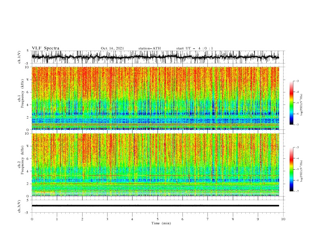This screenshot has width=319, height=246.
Task: Click the date text "Oct. 14, 2021"
Action: [x=112, y=48]
